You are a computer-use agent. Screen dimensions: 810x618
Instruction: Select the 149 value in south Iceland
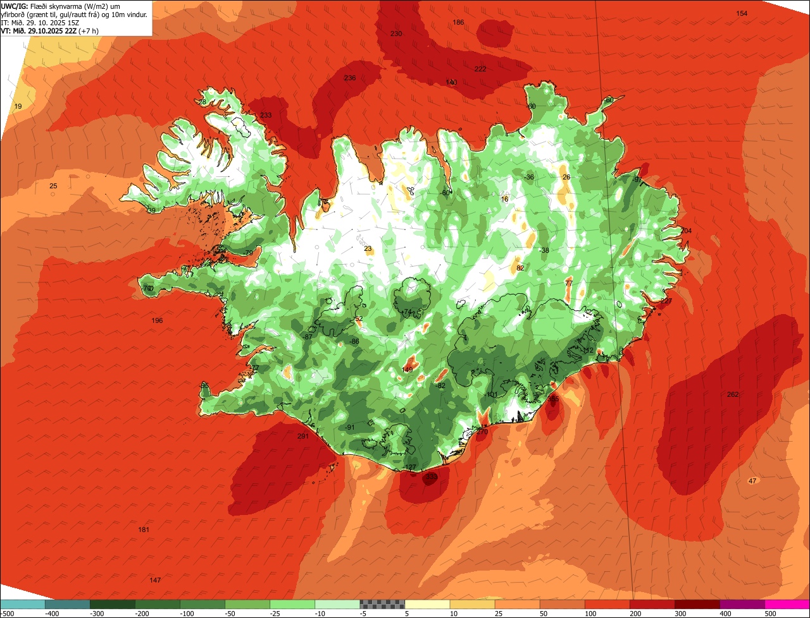click(408, 370)
